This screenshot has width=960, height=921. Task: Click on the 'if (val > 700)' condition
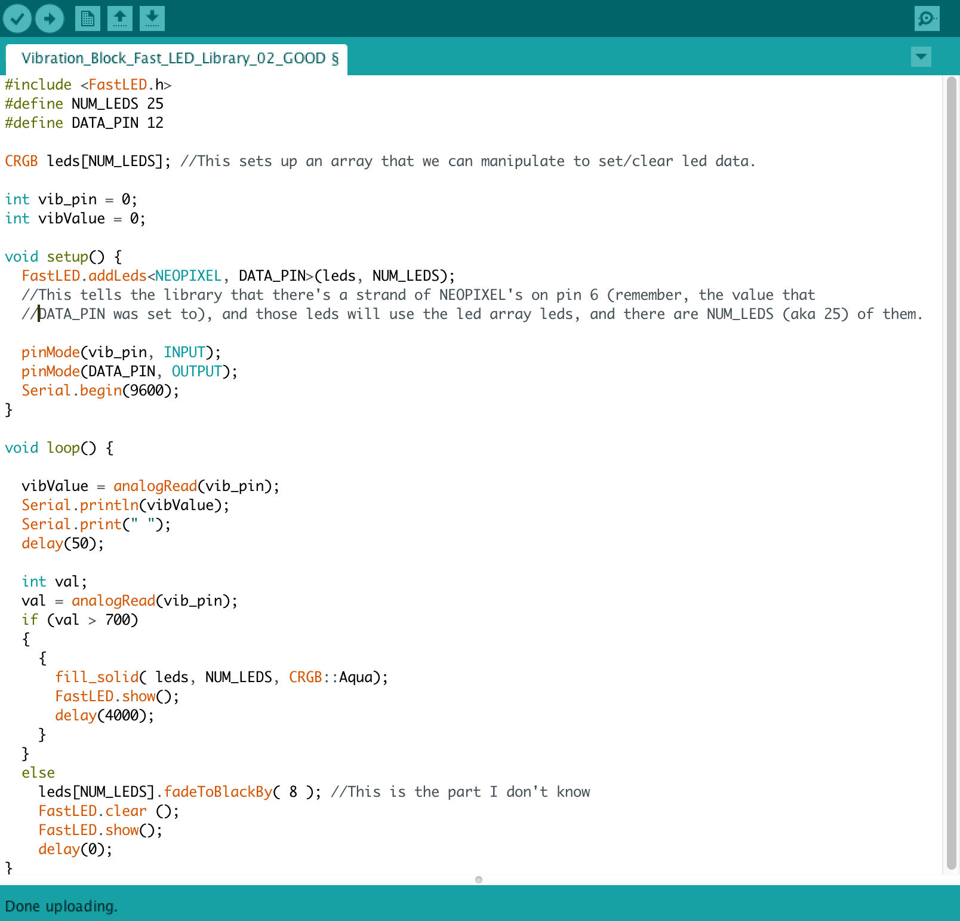[79, 620]
